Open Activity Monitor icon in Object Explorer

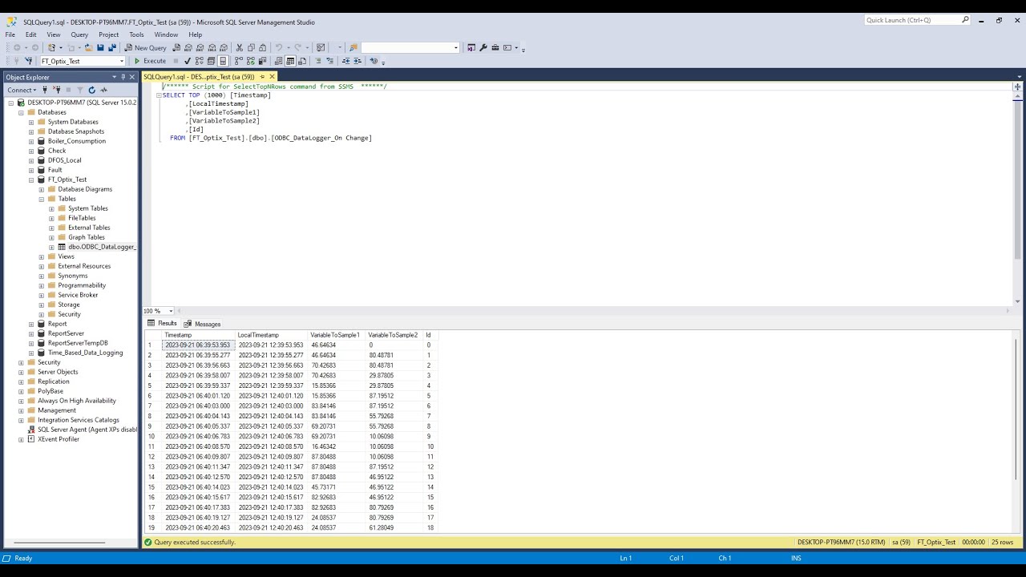click(x=103, y=90)
